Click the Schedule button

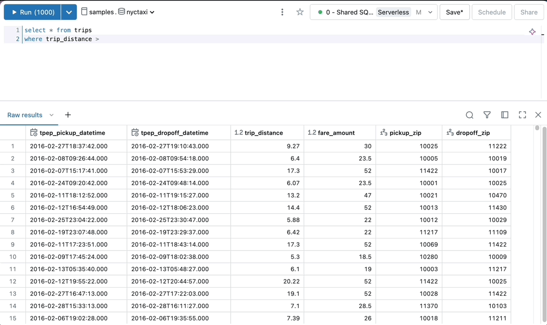pyautogui.click(x=491, y=12)
